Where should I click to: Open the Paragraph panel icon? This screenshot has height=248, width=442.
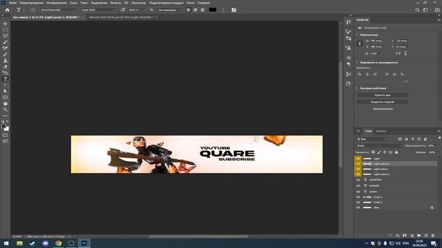pyautogui.click(x=349, y=64)
